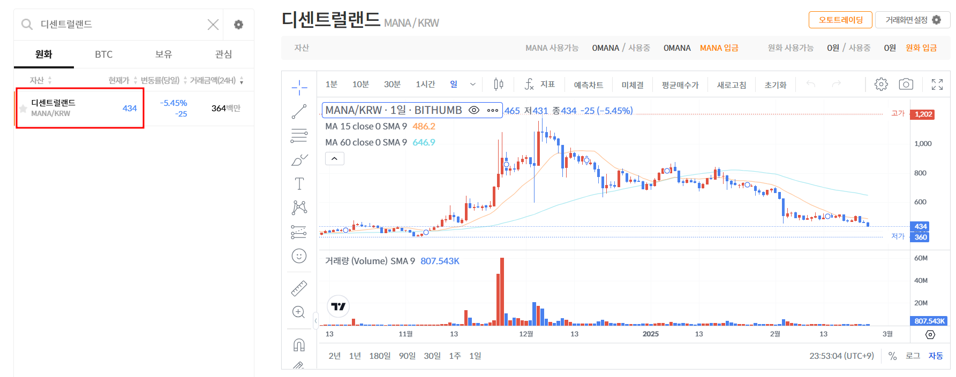Sort list by 변동률(당일) column
Viewport: 956px width, 377px height.
pyautogui.click(x=164, y=80)
